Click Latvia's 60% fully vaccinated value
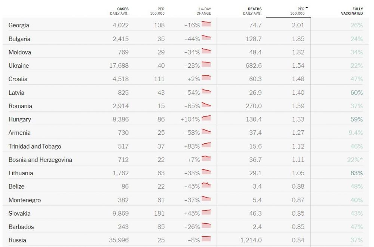The height and width of the screenshot is (247, 374). coord(356,92)
